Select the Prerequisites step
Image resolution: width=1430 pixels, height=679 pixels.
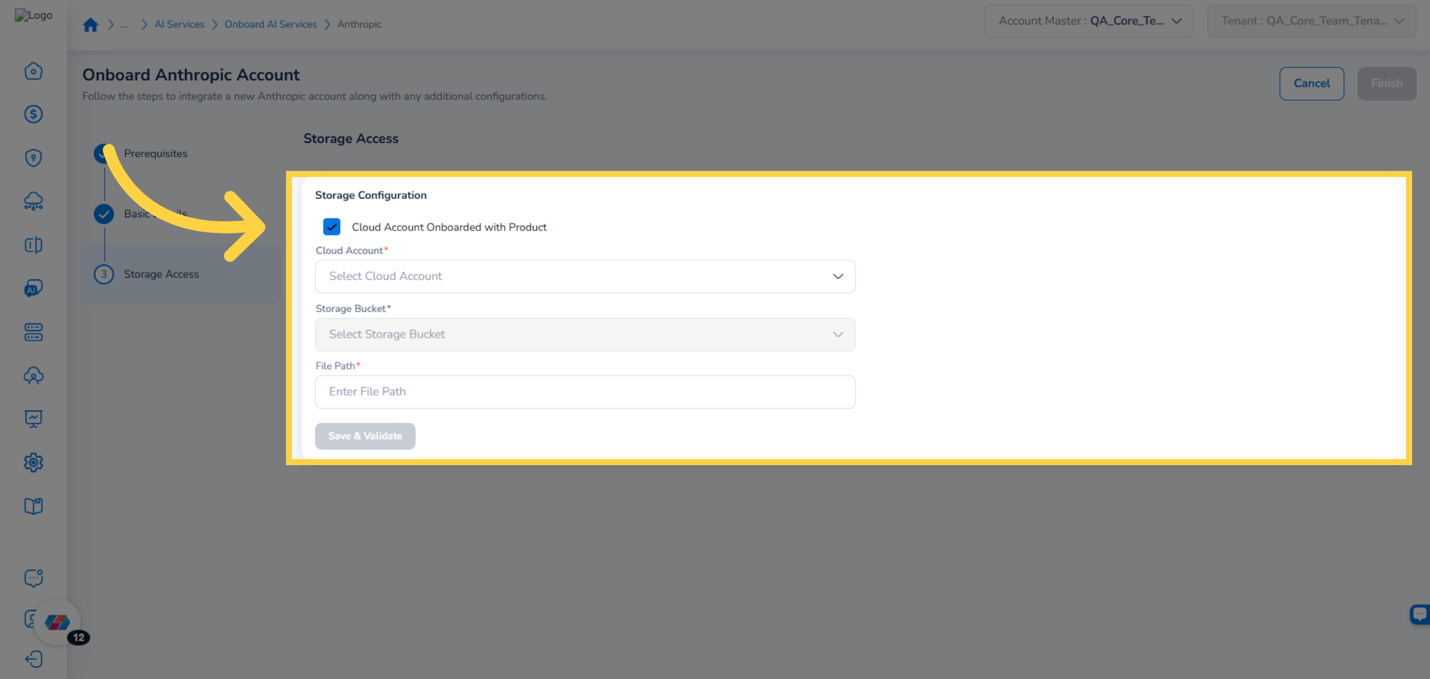pos(155,153)
